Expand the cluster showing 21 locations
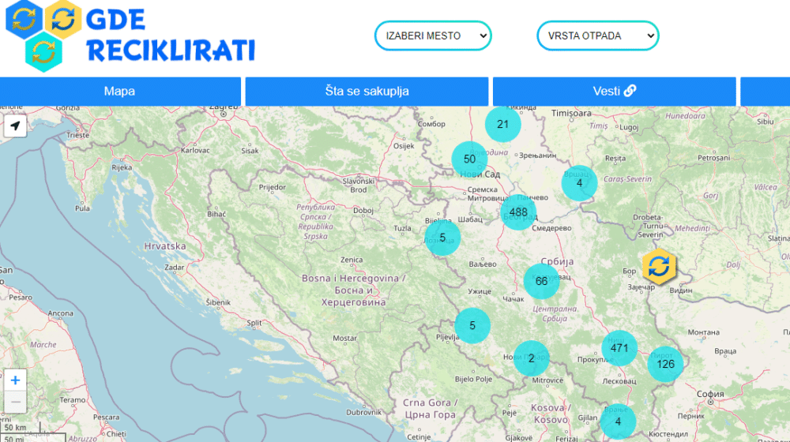 pyautogui.click(x=502, y=124)
